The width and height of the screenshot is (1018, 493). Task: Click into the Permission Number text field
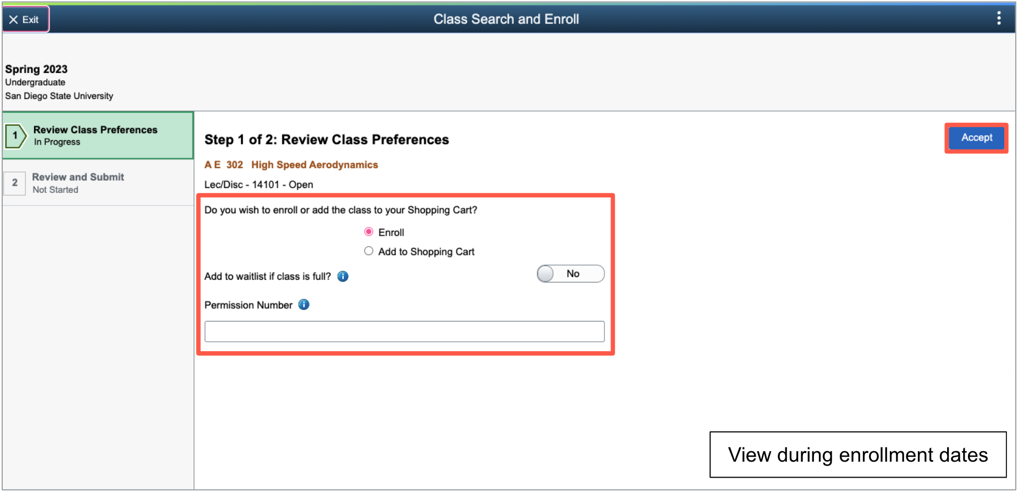404,331
